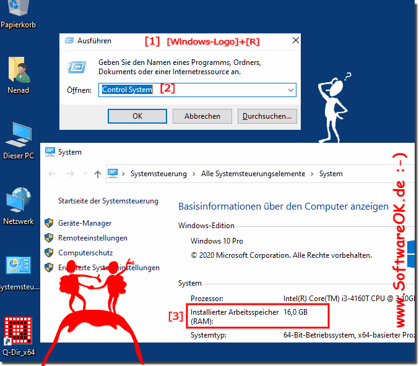Click the Öffnen input containing Control System

coord(197,90)
